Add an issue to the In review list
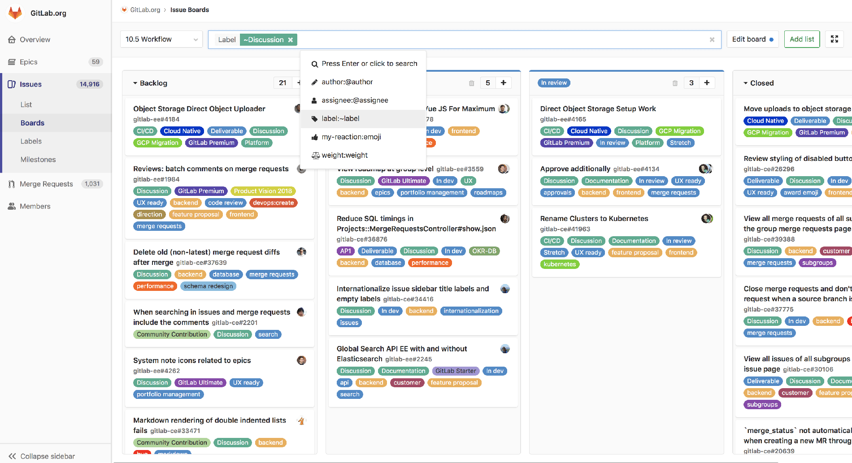Image resolution: width=852 pixels, height=463 pixels. click(707, 82)
